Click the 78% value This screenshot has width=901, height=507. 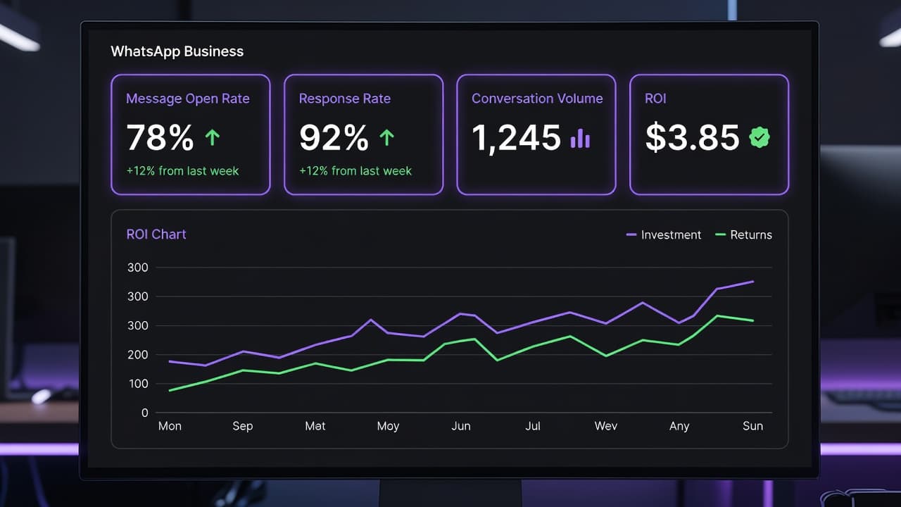(160, 137)
